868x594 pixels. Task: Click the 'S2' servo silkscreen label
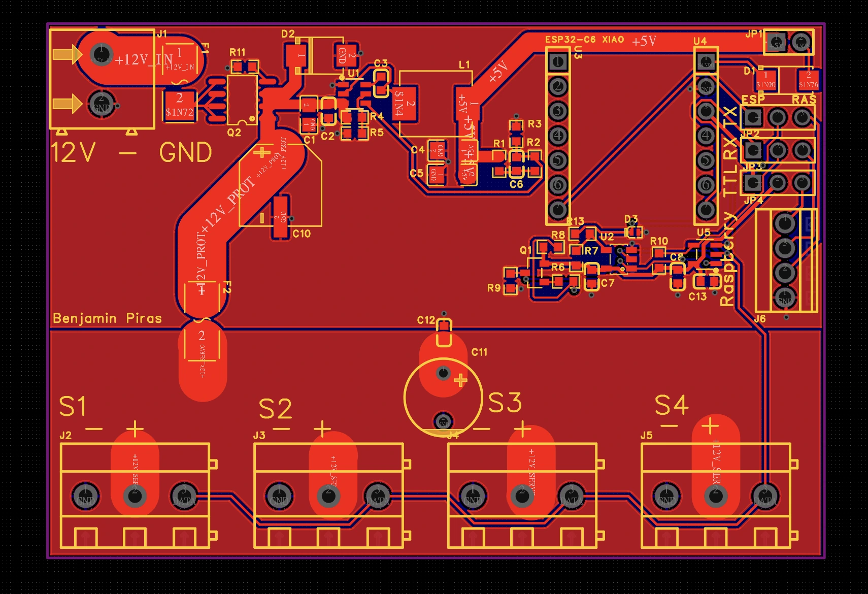276,409
